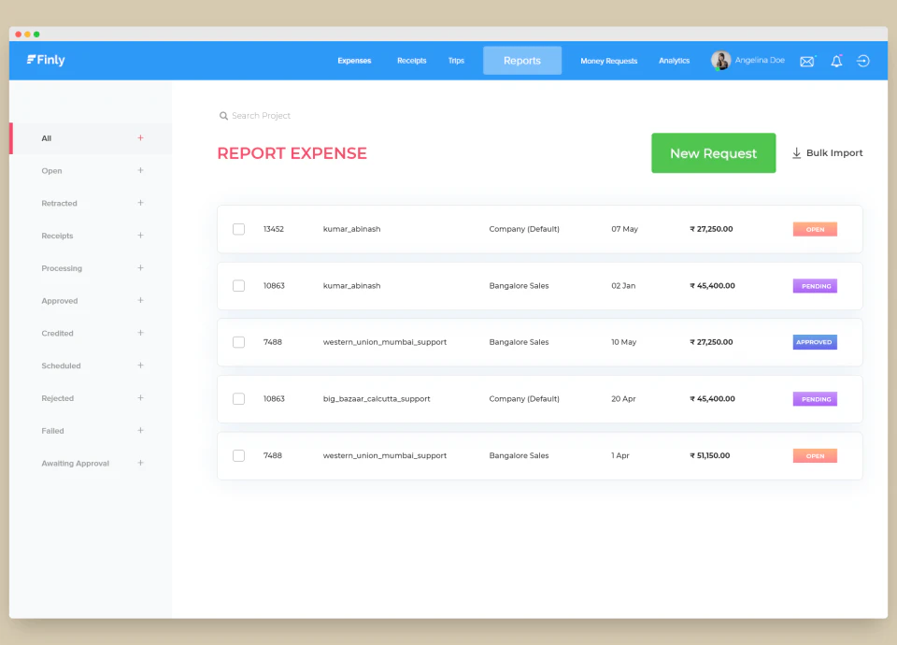
Task: Click the Finly logo
Action: [x=45, y=60]
